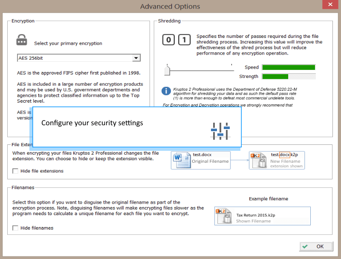Click 'Original Filename' caption text
341x259 pixels.
click(x=210, y=161)
